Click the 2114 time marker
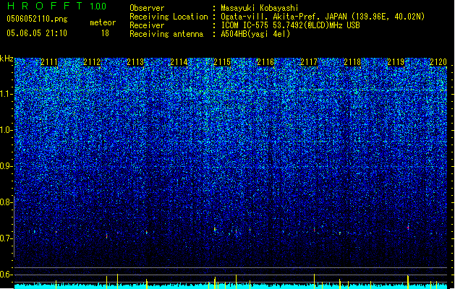455x289 pixels. (179, 62)
